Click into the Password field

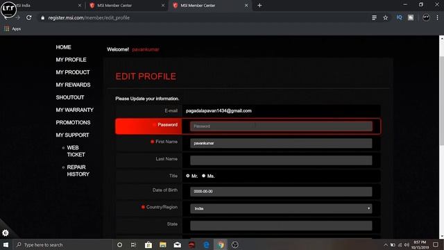[281, 126]
